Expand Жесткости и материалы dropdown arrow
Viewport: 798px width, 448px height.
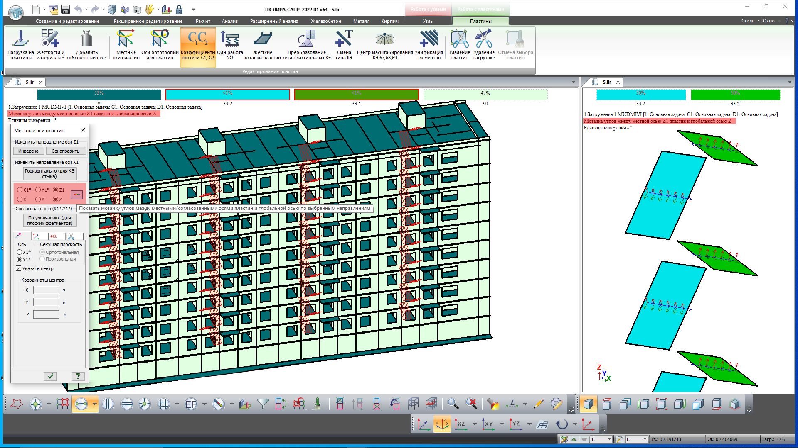click(63, 58)
